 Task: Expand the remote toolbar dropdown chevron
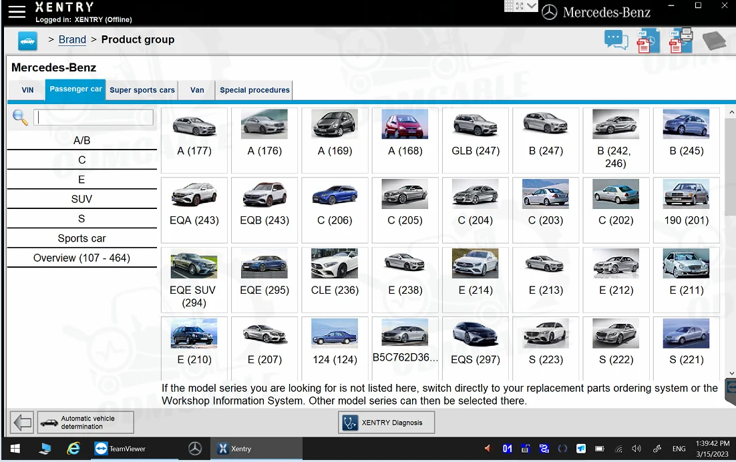[x=532, y=6]
